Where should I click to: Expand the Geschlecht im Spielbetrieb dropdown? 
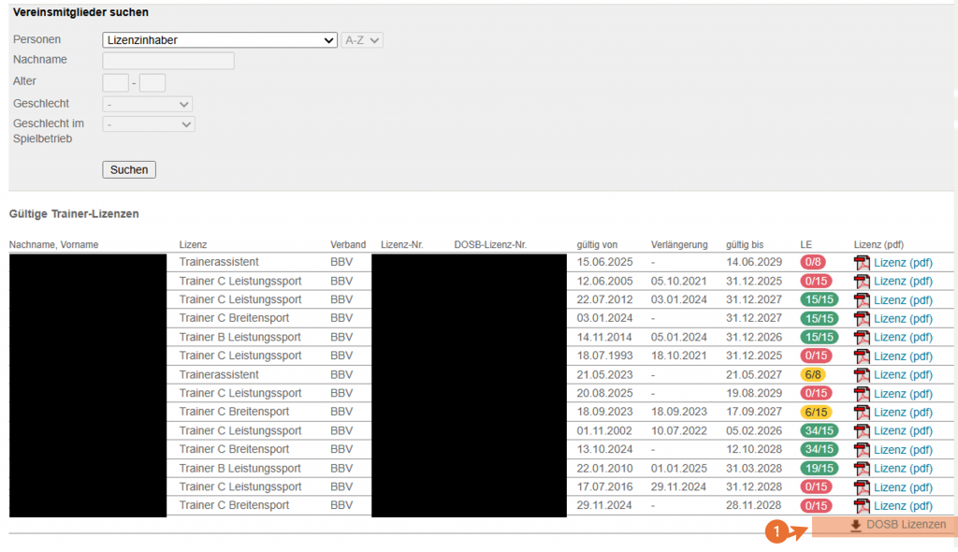pyautogui.click(x=148, y=123)
